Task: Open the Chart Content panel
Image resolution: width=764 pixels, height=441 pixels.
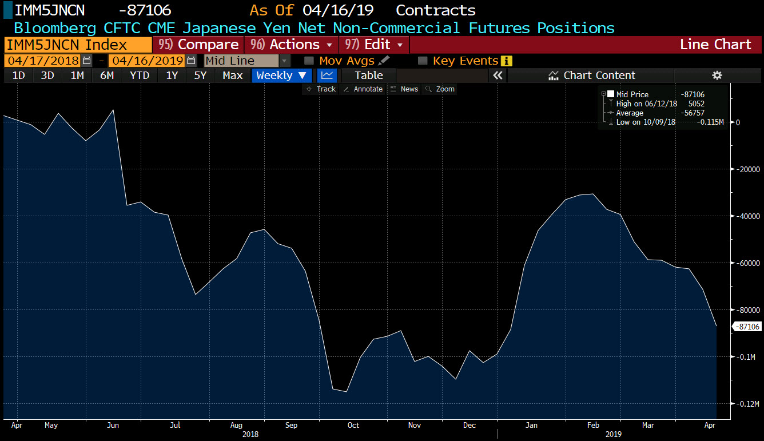Action: (x=591, y=76)
